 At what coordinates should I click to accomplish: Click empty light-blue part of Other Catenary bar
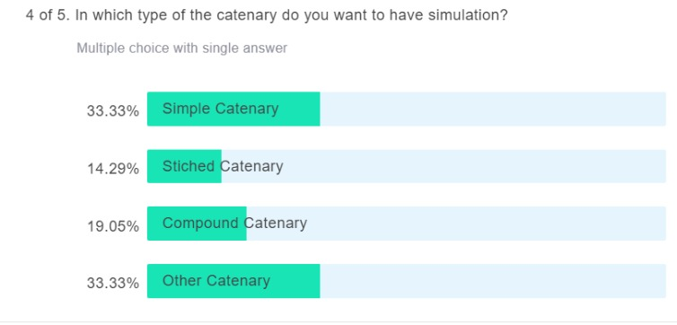[493, 281]
